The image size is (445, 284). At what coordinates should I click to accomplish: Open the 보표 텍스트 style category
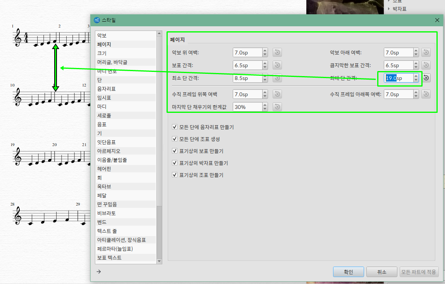[126, 258]
